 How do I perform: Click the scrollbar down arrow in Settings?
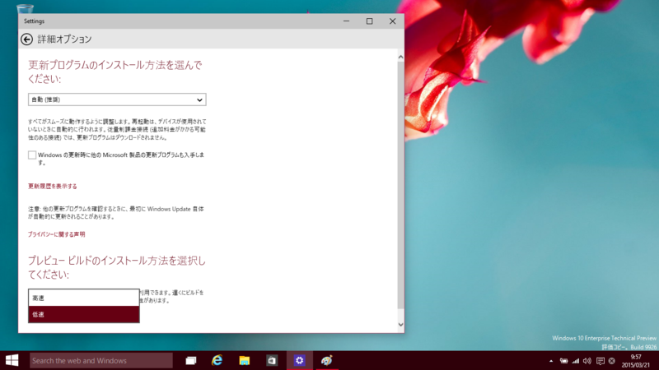(400, 324)
